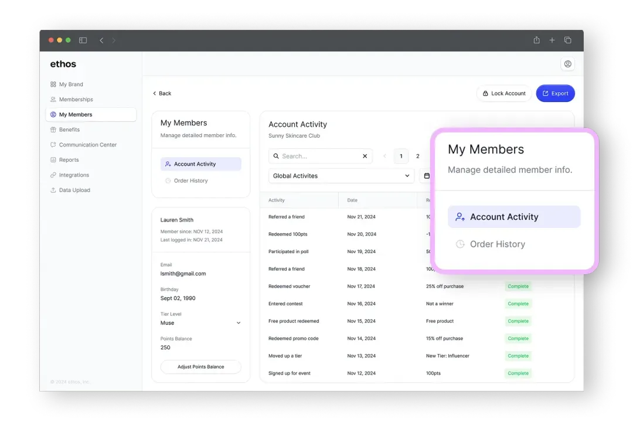633x429 pixels.
Task: Click Adjust Points Balance button
Action: pos(200,367)
